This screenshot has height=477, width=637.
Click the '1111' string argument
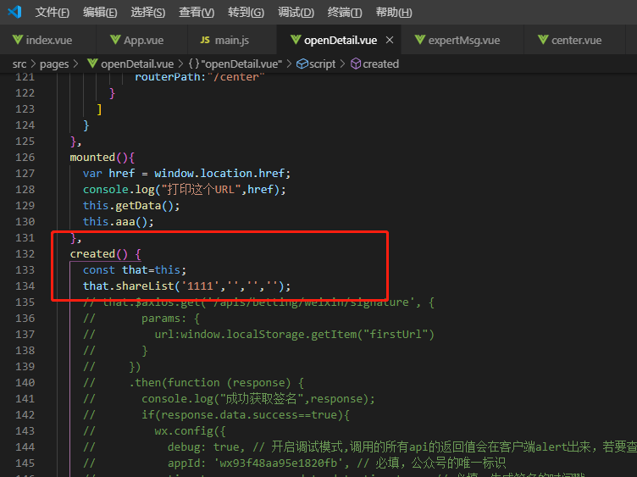coord(200,286)
